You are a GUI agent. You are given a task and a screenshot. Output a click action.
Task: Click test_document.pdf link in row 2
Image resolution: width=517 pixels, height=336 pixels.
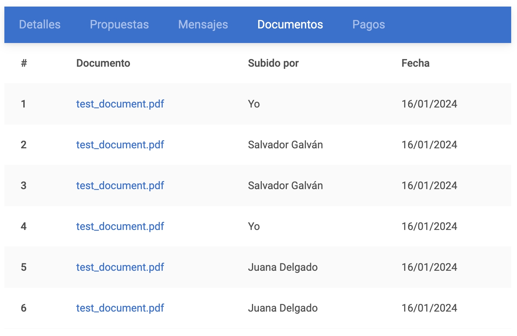(120, 145)
